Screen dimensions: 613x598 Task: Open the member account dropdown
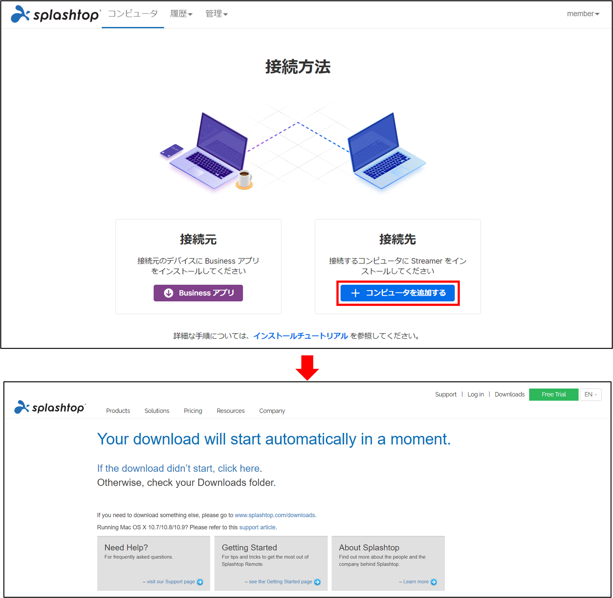tap(583, 14)
